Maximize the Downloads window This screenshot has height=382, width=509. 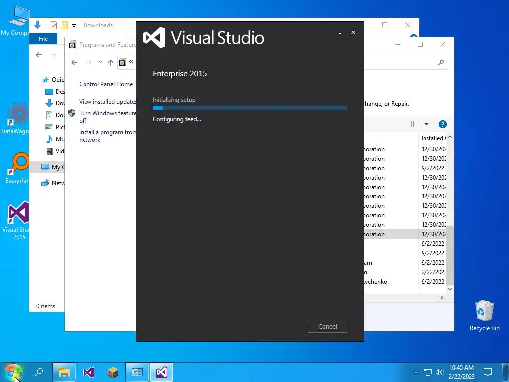tap(385, 25)
